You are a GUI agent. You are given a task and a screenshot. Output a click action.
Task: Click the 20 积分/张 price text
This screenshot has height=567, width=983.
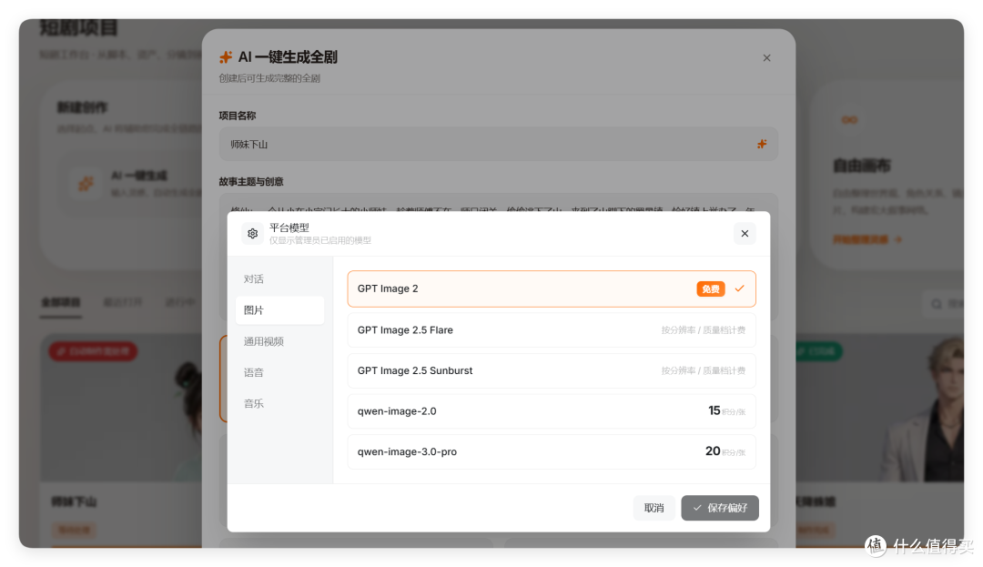[x=725, y=451]
